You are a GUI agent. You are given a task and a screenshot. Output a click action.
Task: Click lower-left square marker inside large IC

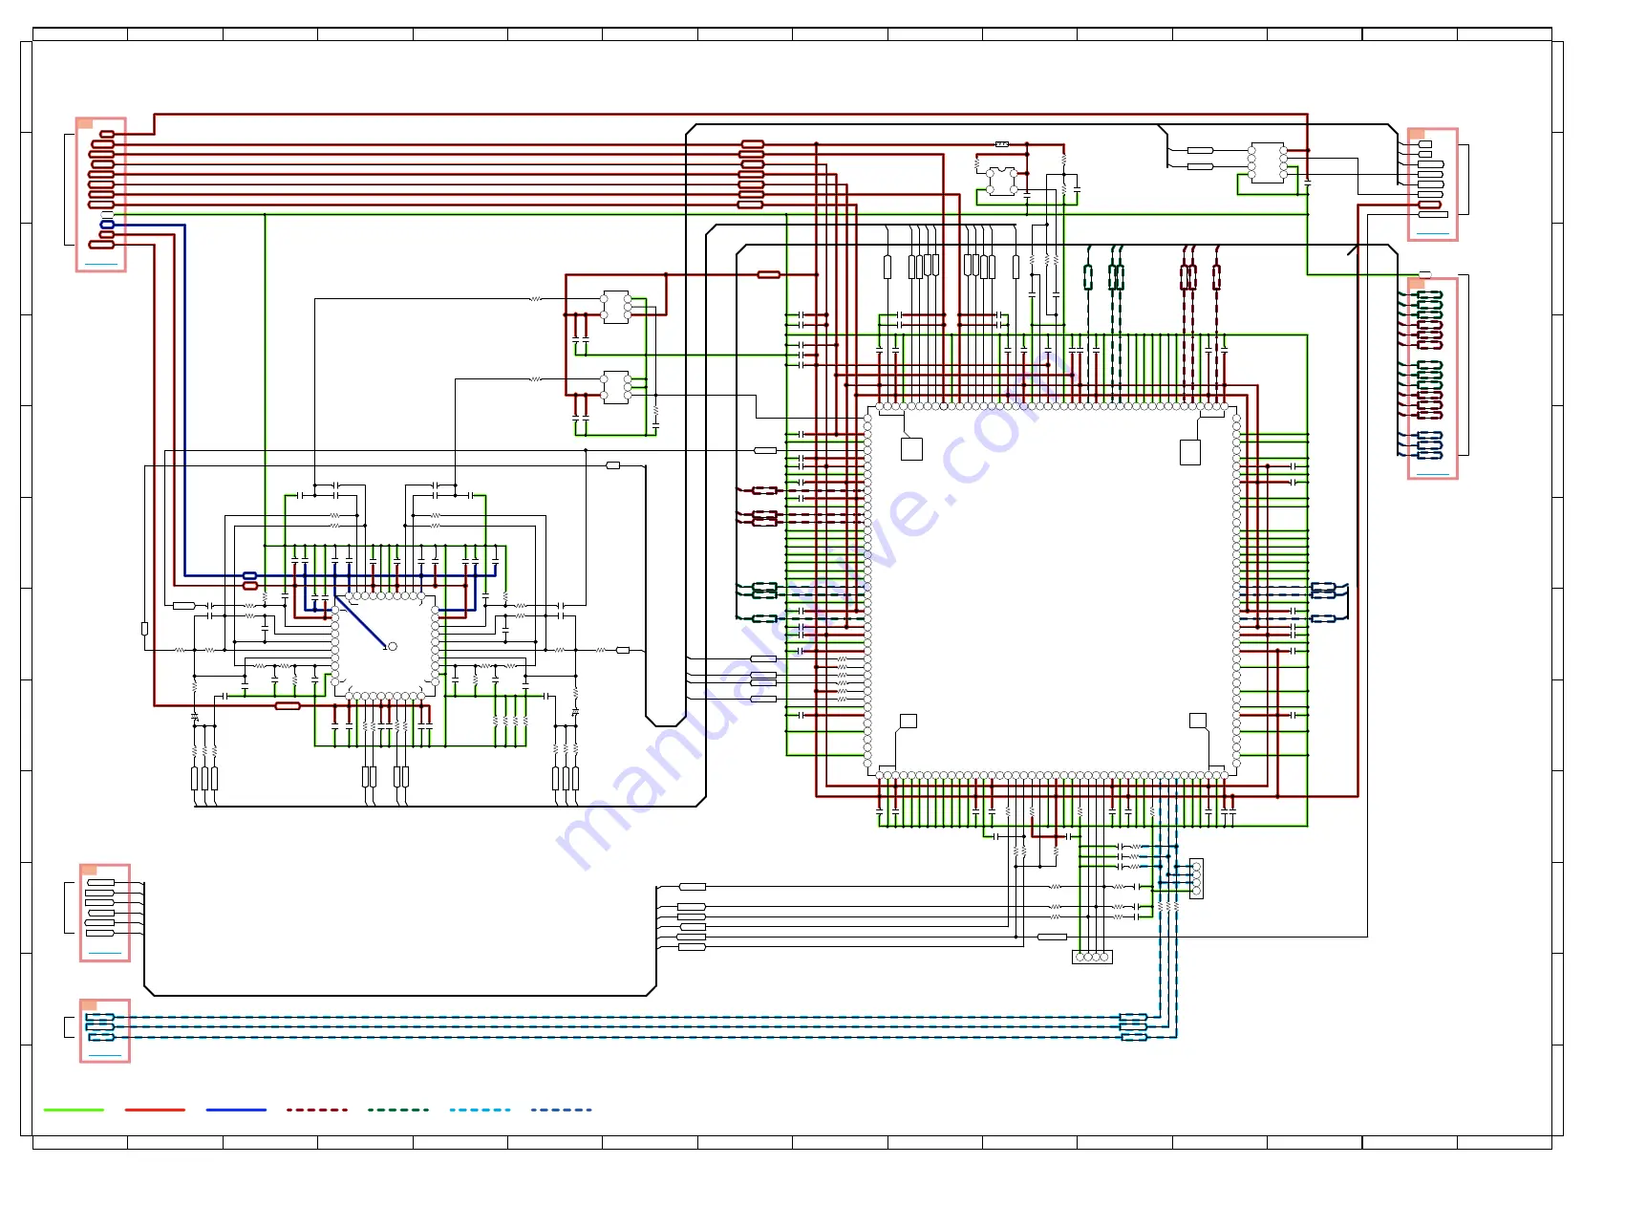point(909,721)
